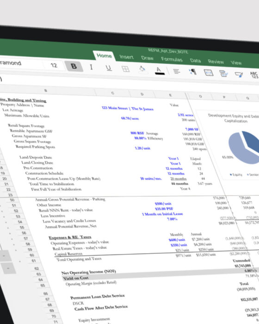Select the 'Capital Reserves' cell
Screen dimensions: 259x324
[68, 254]
